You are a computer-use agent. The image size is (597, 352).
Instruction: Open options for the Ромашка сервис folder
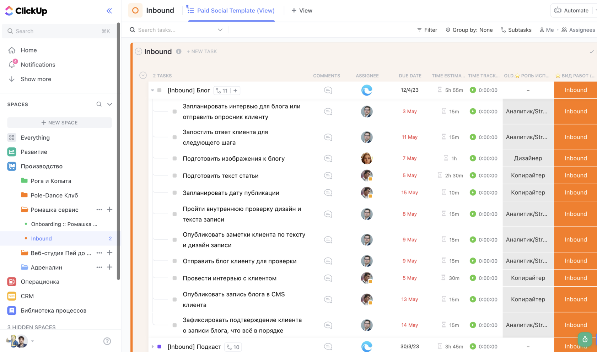click(x=99, y=210)
